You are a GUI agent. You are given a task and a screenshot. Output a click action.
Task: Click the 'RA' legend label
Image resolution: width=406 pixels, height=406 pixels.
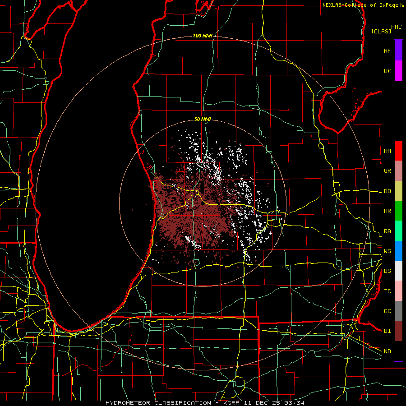pos(388,231)
